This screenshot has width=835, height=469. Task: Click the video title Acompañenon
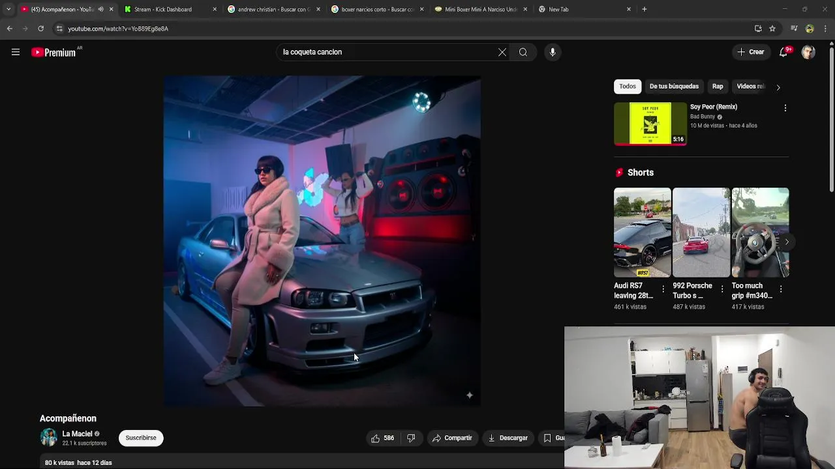click(x=68, y=418)
